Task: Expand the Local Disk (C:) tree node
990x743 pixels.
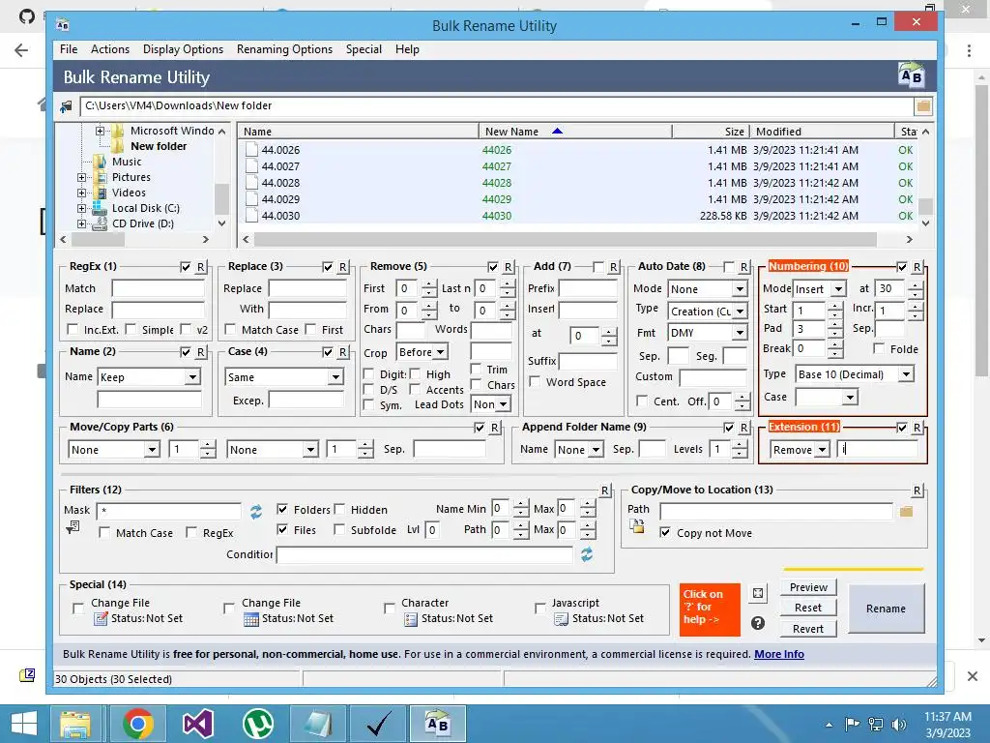Action: pyautogui.click(x=81, y=209)
